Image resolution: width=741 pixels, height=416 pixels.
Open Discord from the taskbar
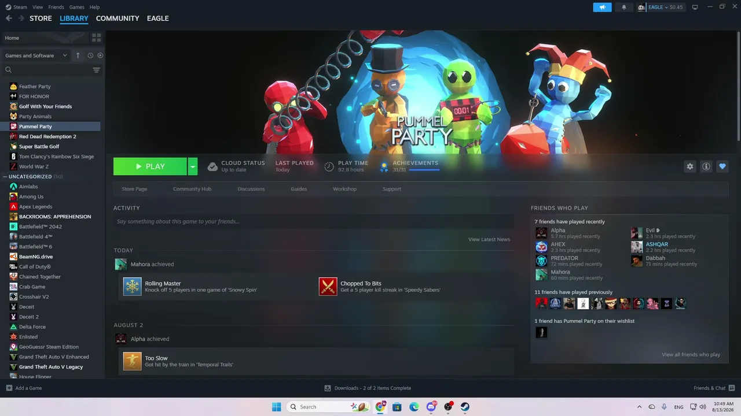[431, 407]
